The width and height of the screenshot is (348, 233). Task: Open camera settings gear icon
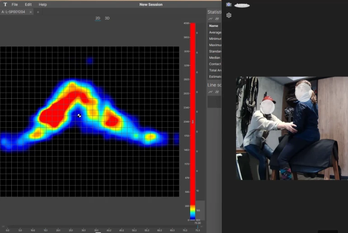[229, 15]
